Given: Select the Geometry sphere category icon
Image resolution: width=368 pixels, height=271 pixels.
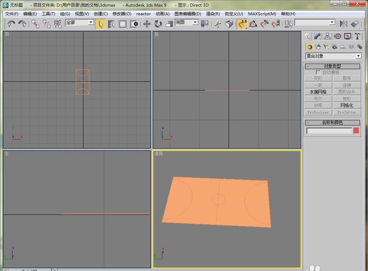Looking at the screenshot, I should click(x=309, y=47).
